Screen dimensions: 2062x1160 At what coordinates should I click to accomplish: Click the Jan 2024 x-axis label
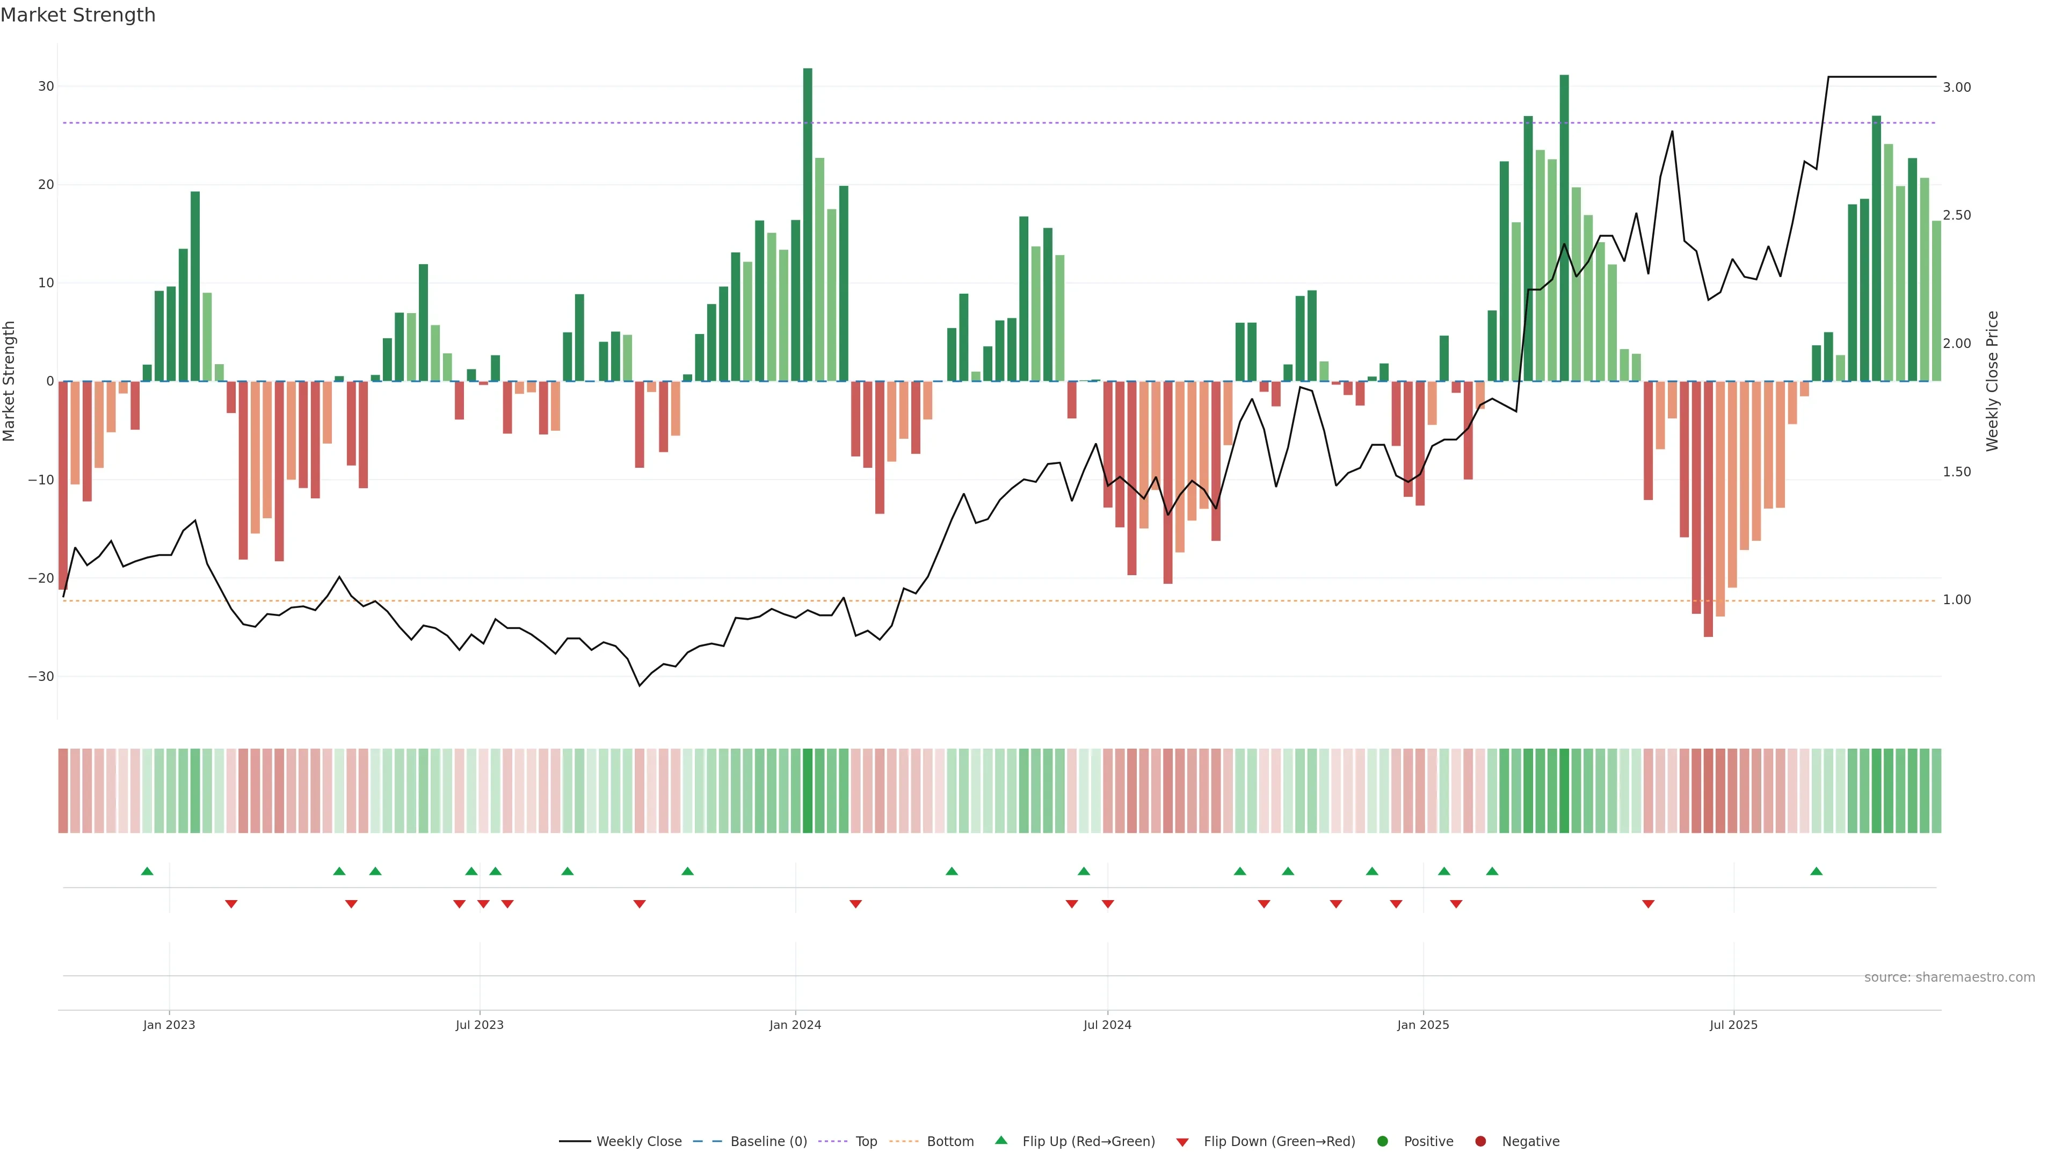pyautogui.click(x=795, y=1025)
